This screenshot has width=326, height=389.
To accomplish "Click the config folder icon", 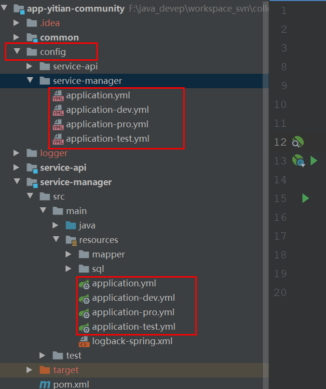I will pos(32,52).
